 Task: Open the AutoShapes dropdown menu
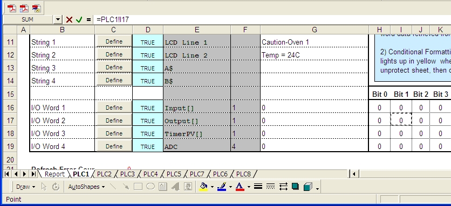pos(86,187)
